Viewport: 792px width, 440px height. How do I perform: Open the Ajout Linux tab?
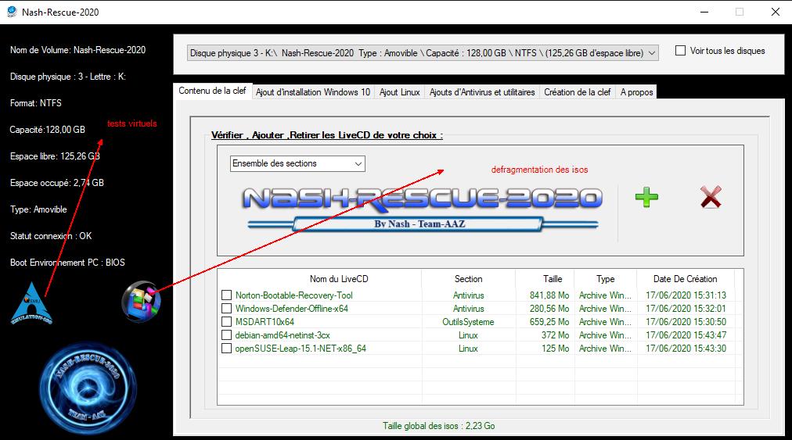click(x=400, y=92)
